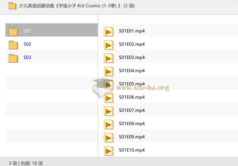Select file name S01E04.mp4
This screenshot has width=238, height=166.
click(132, 71)
